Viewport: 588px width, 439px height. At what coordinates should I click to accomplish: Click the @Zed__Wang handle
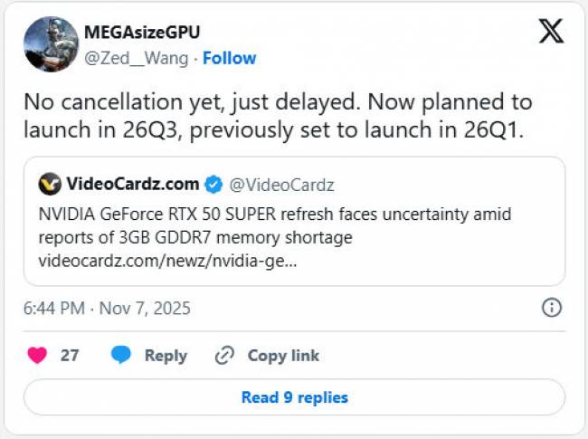[138, 58]
